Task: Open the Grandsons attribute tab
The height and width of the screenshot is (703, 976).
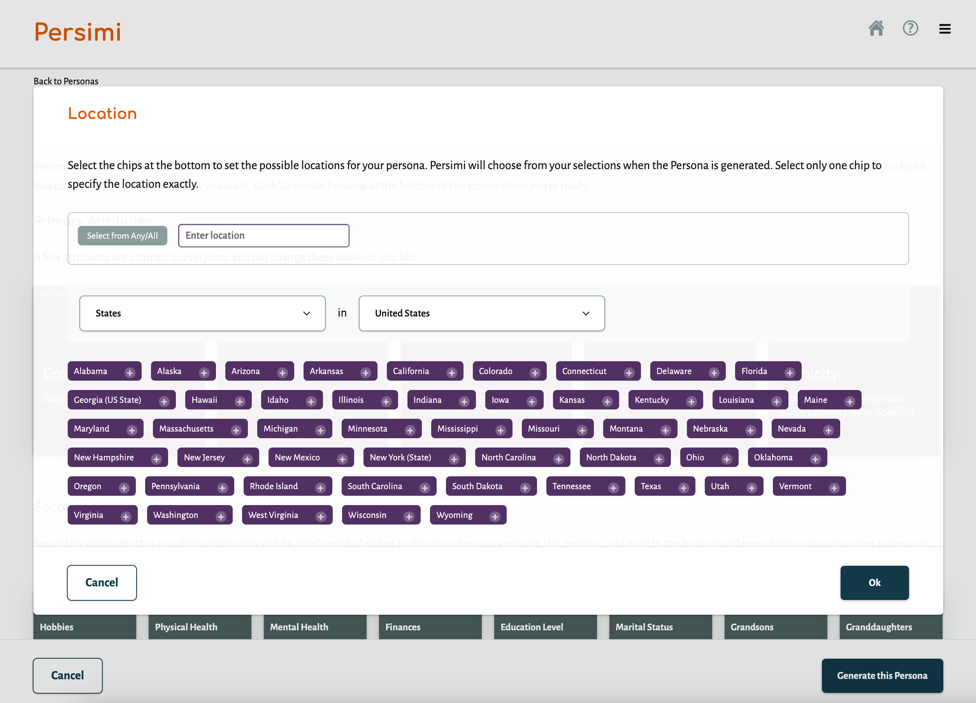Action: 776,627
